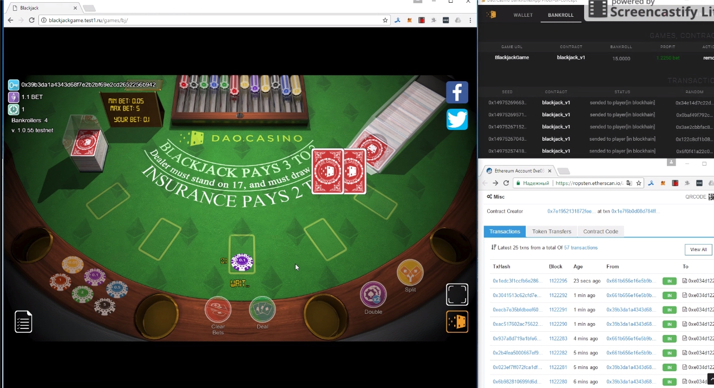This screenshot has height=388, width=714.
Task: Close the Blackjack browser tab
Action: coord(74,8)
